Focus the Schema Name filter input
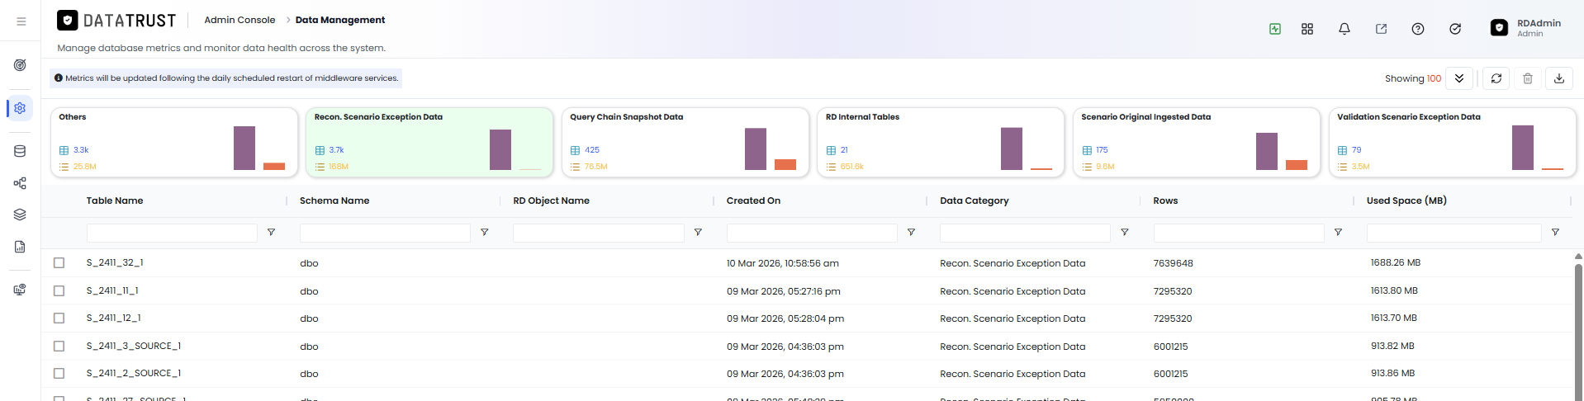This screenshot has width=1584, height=401. pos(385,233)
